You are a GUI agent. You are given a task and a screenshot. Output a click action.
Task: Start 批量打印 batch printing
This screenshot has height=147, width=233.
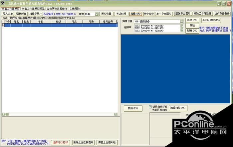pos(135,14)
